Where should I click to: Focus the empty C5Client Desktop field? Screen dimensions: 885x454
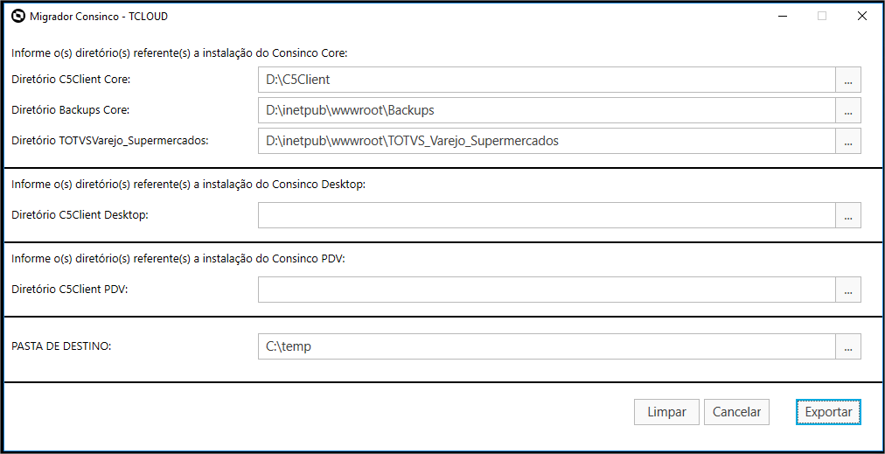click(x=547, y=215)
